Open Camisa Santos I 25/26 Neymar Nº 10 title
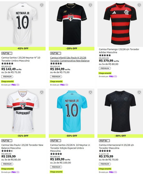This screenshot has height=174, width=143. click(21, 59)
